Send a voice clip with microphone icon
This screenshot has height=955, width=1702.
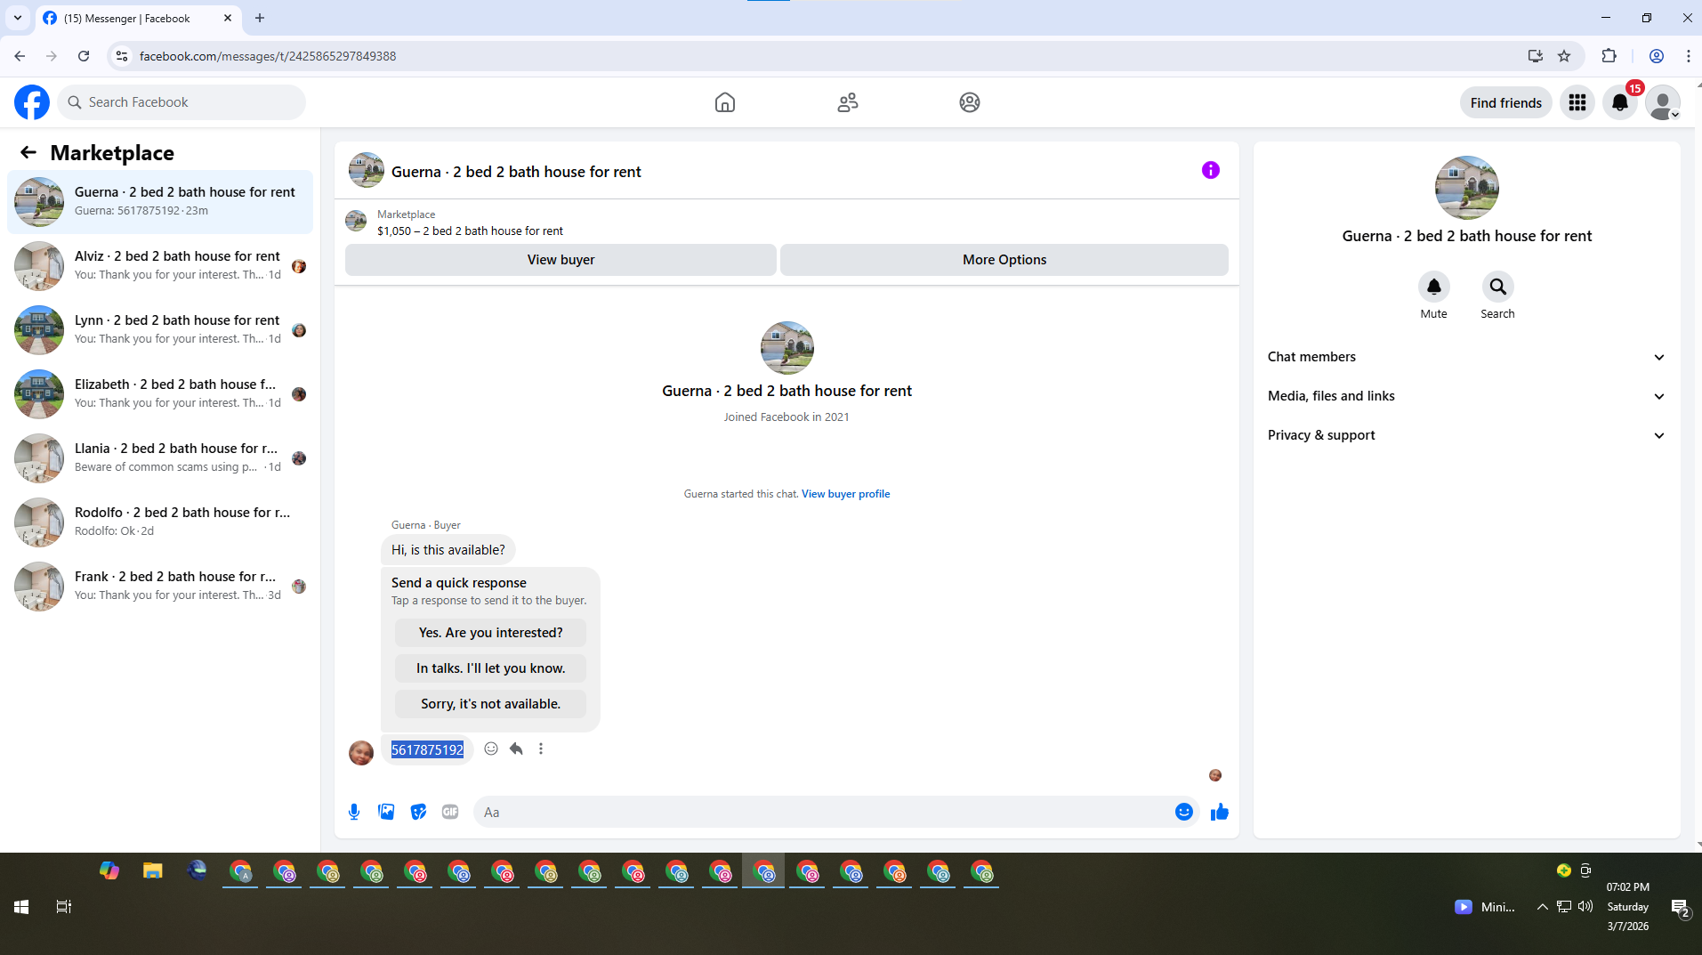(x=354, y=812)
